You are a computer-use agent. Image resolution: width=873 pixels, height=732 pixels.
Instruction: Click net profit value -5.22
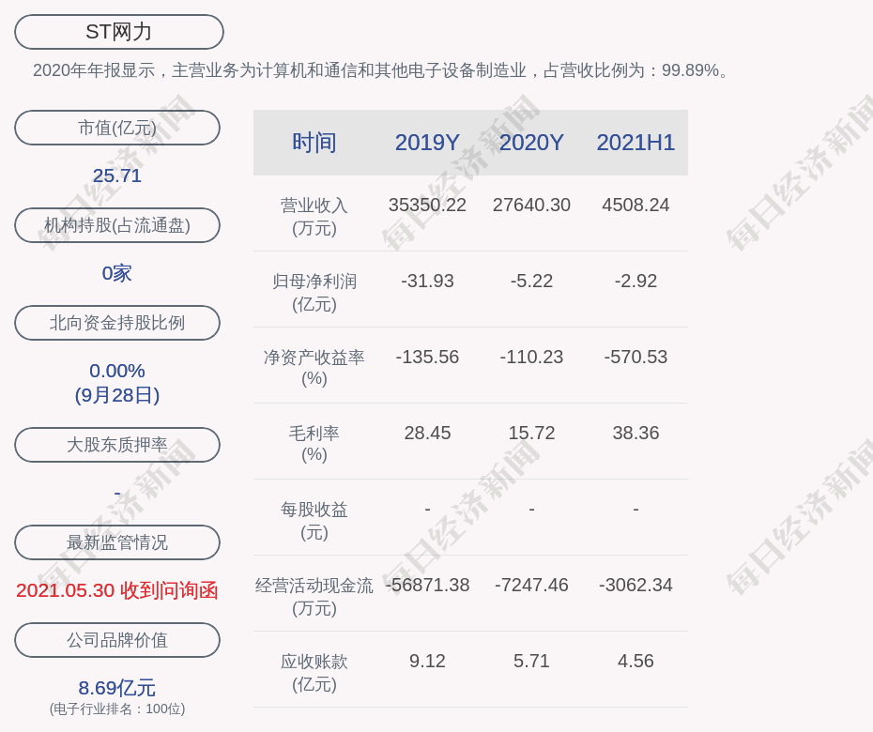pos(531,282)
